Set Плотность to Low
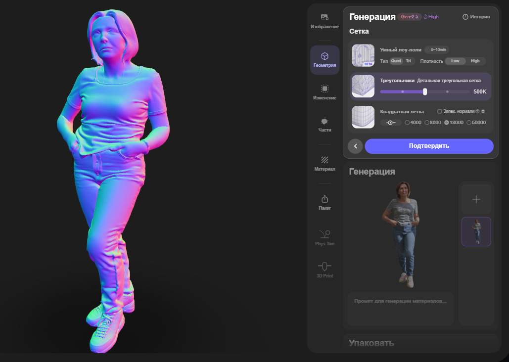The height and width of the screenshot is (362, 509). pyautogui.click(x=455, y=61)
